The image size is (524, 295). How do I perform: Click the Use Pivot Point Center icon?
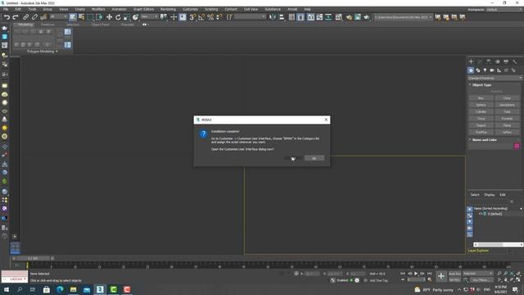(x=164, y=17)
